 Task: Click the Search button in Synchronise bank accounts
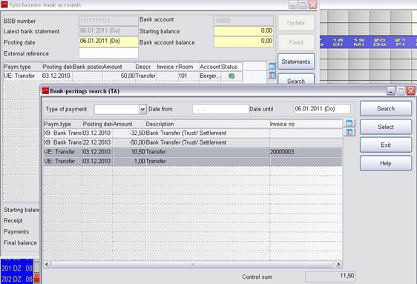point(296,79)
